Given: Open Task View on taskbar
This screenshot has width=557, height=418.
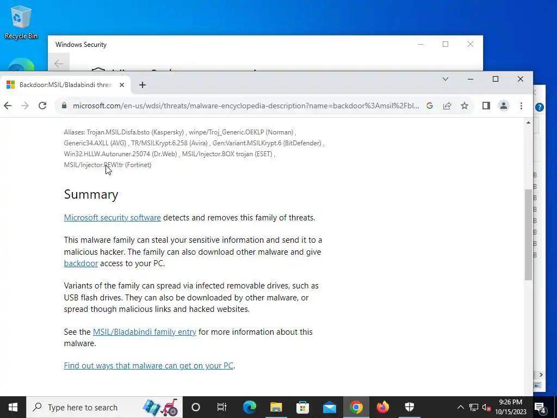Looking at the screenshot, I should click(222, 407).
